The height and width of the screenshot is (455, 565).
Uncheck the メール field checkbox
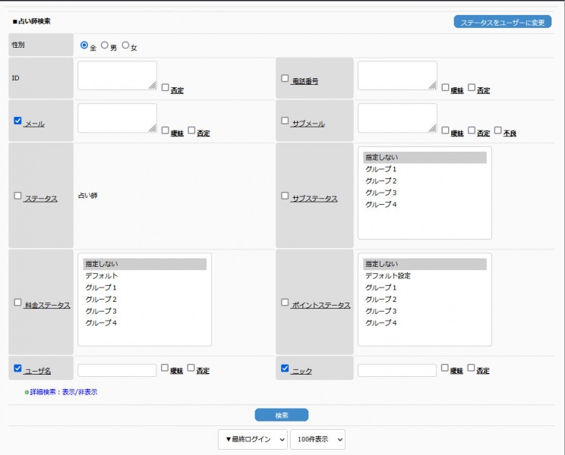pos(18,121)
